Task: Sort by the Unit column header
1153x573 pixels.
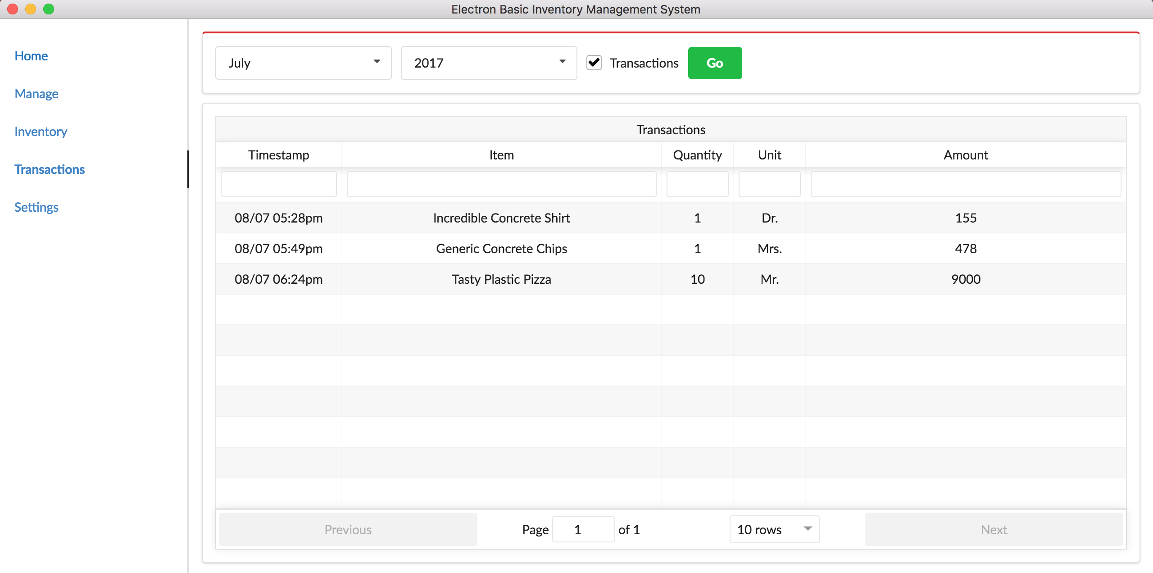Action: [x=770, y=155]
